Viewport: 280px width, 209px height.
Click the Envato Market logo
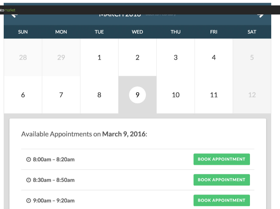click(x=7, y=10)
